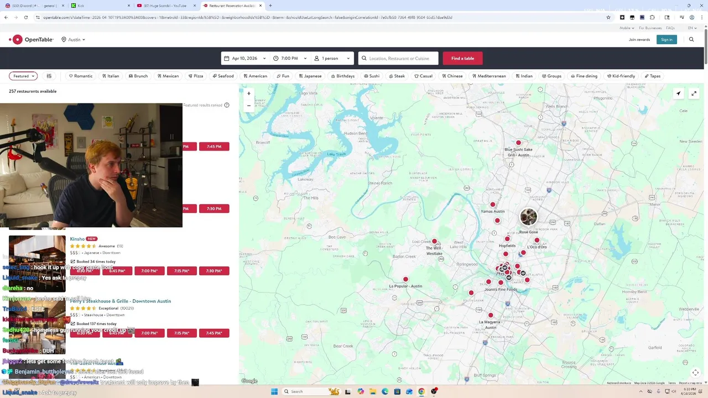Open the FAQs link
Image resolution: width=708 pixels, height=398 pixels.
coord(670,28)
